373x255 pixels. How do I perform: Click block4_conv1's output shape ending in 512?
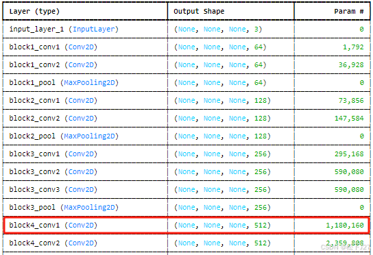[222, 225]
